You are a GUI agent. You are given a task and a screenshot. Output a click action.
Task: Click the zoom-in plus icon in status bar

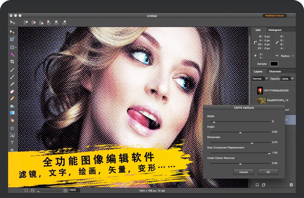(x=65, y=191)
